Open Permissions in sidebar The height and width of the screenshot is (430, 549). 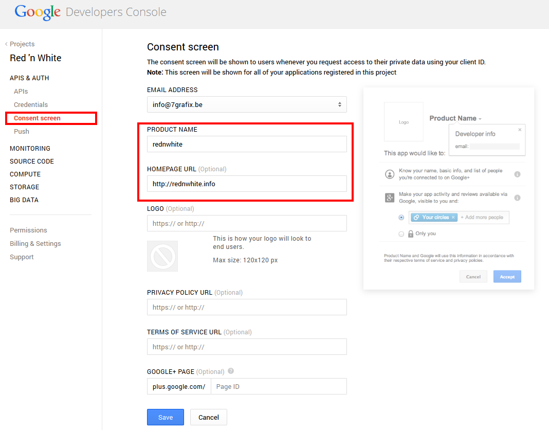[28, 230]
